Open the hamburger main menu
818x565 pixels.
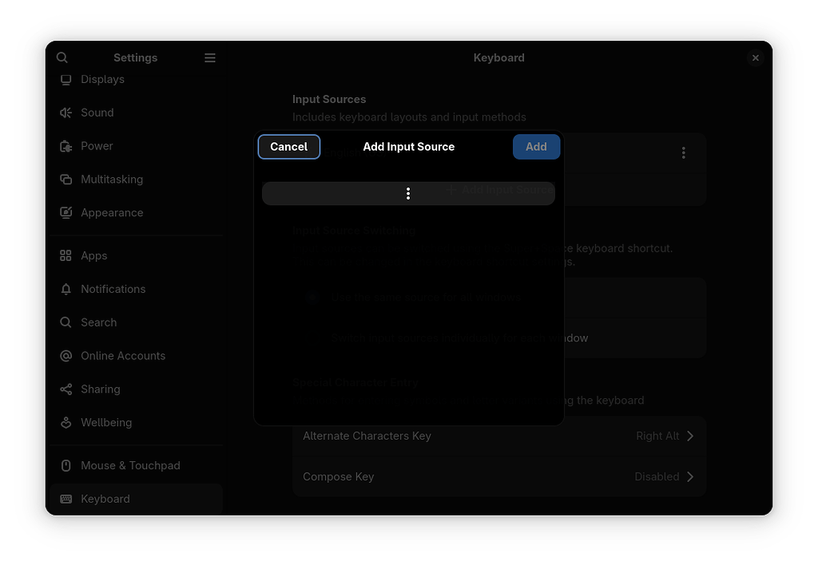click(210, 57)
